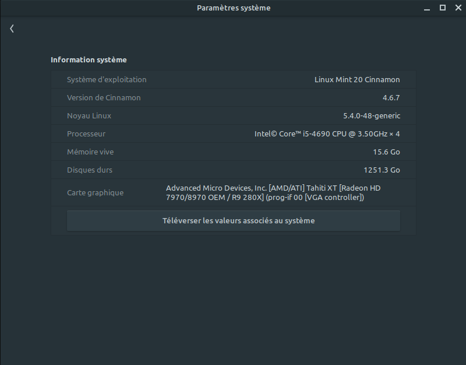Viewport: 466px width, 365px height.
Task: Click Téléverser les valeurs associés au système
Action: 234,221
